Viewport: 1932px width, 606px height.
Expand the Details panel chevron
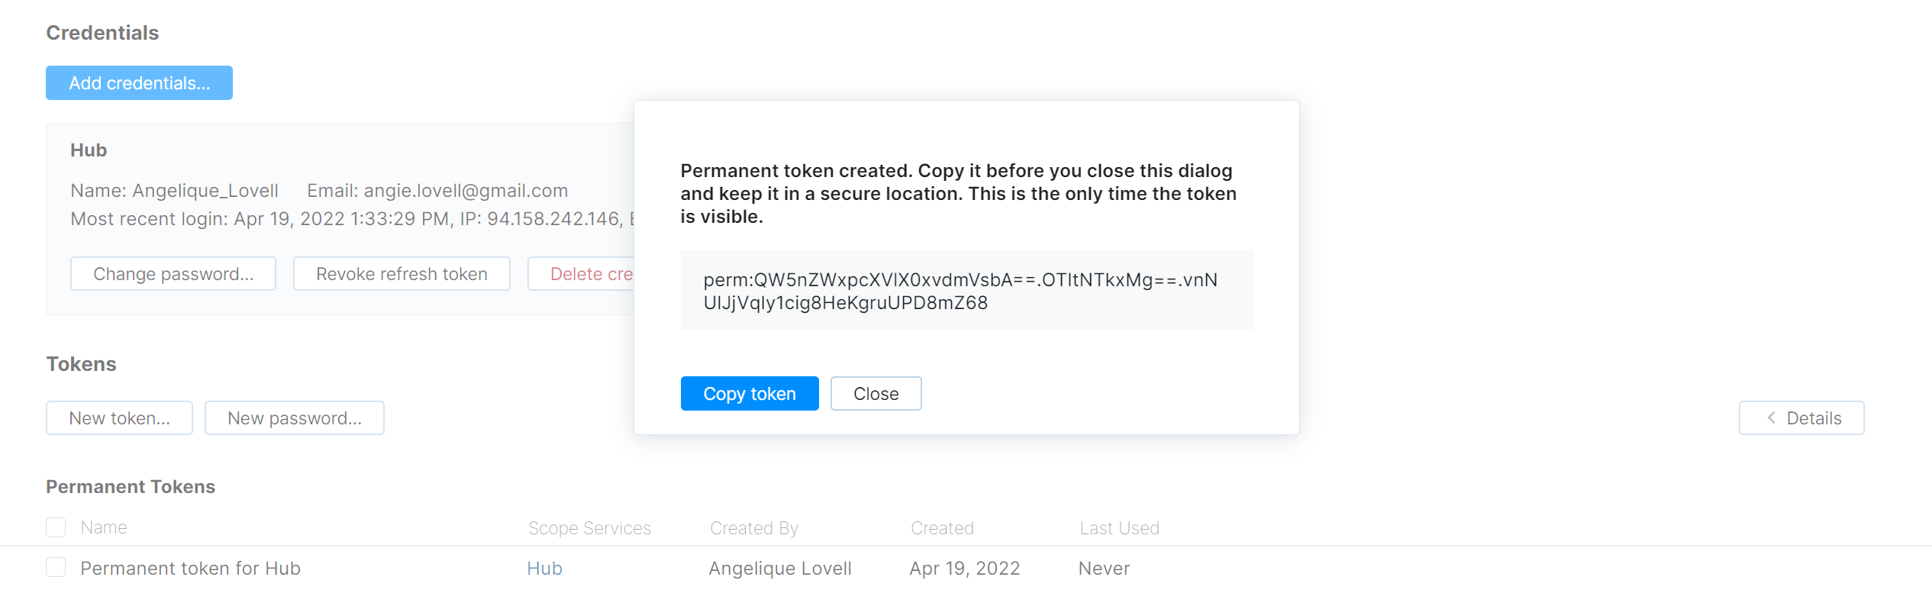point(1771,418)
